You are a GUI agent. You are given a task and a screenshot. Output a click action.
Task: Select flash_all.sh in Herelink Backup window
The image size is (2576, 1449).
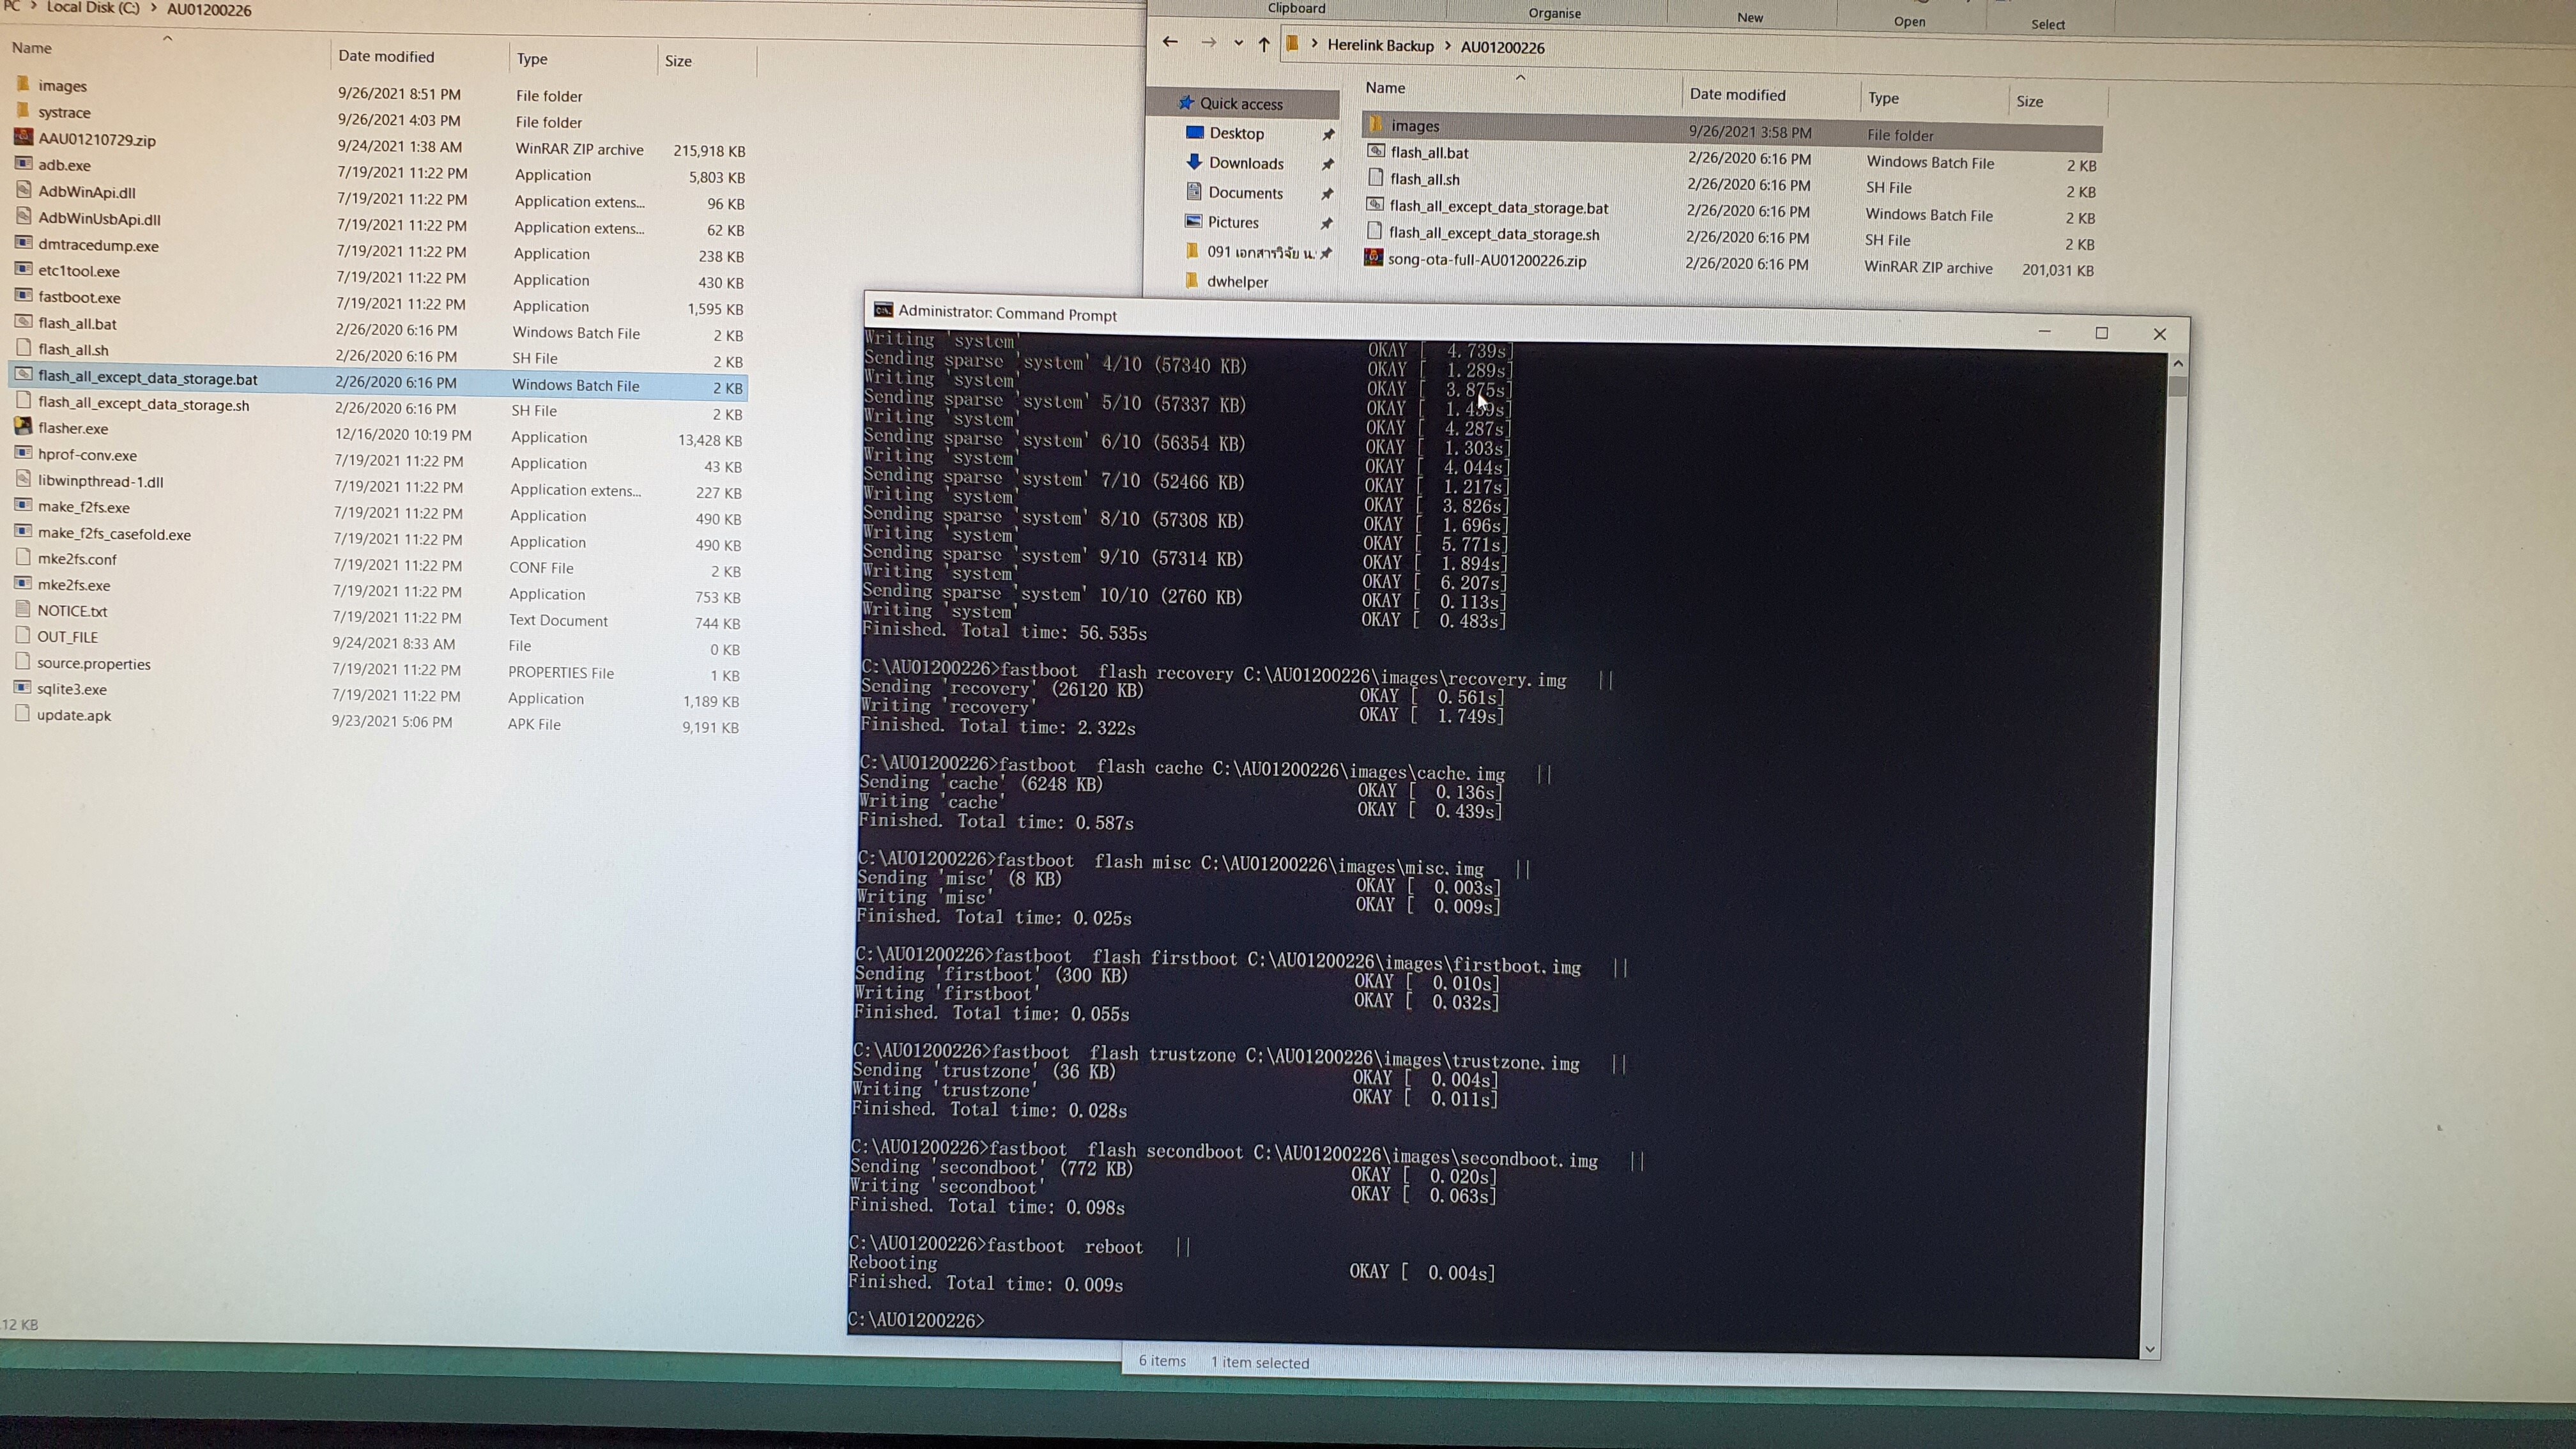pos(1424,179)
